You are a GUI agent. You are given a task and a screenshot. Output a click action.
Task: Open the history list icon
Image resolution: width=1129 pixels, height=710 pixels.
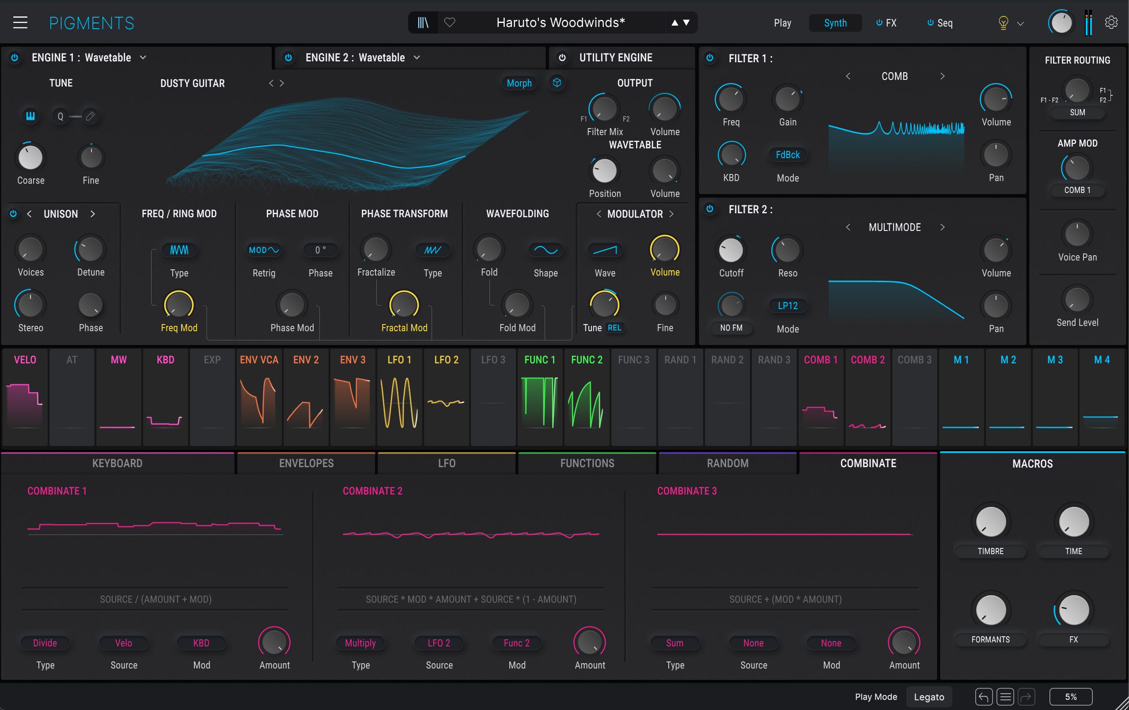(1005, 697)
